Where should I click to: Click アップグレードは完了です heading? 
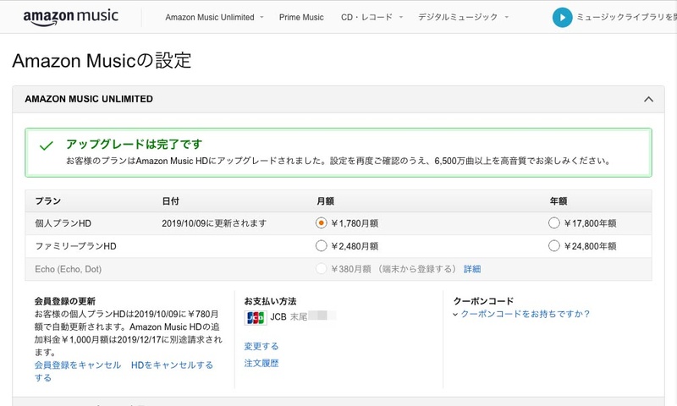coord(135,144)
